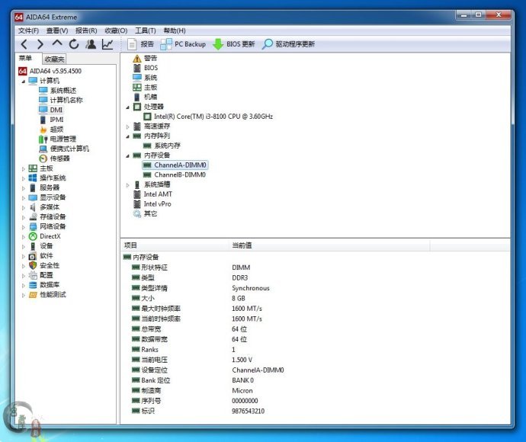Click the 项目 column header
This screenshot has width=526, height=442.
(x=175, y=245)
